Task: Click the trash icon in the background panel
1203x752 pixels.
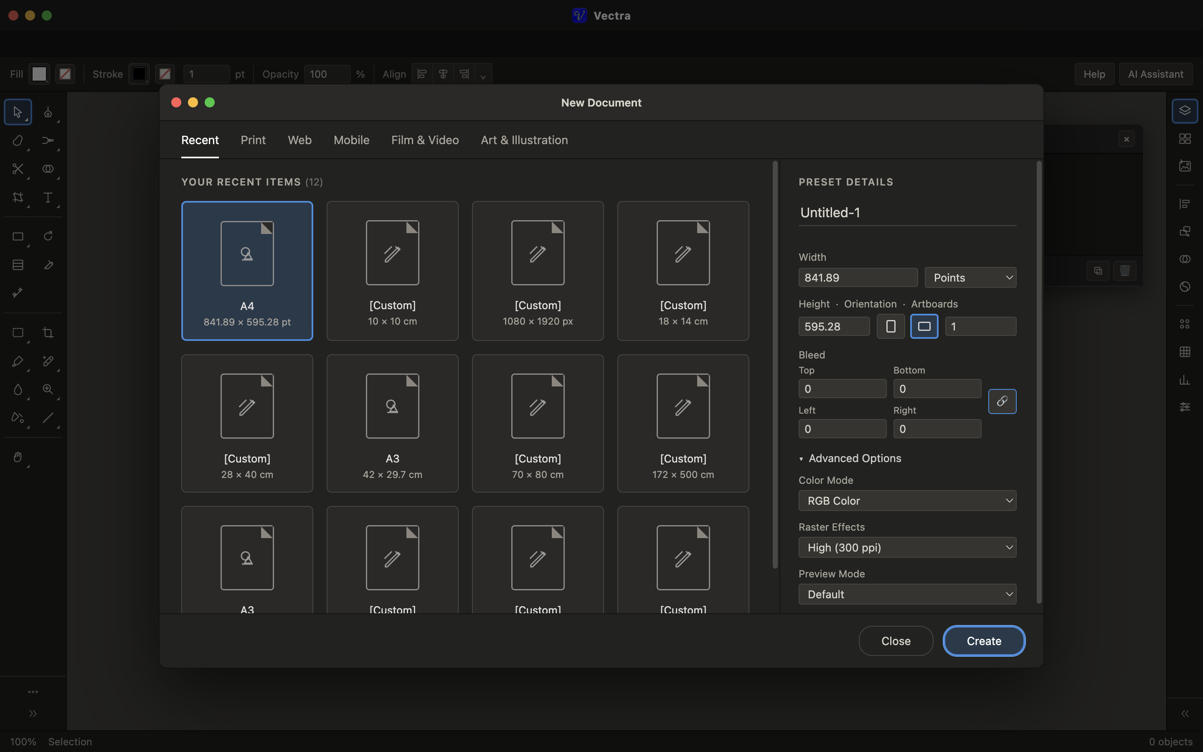Action: 1124,271
